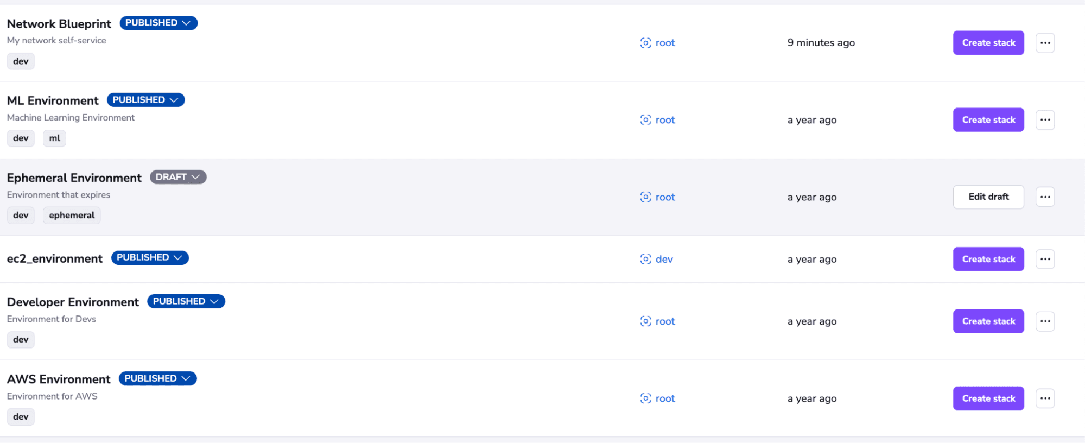The width and height of the screenshot is (1085, 443).
Task: Expand the DRAFT status dropdown for Ephemeral Environment
Action: pos(178,177)
